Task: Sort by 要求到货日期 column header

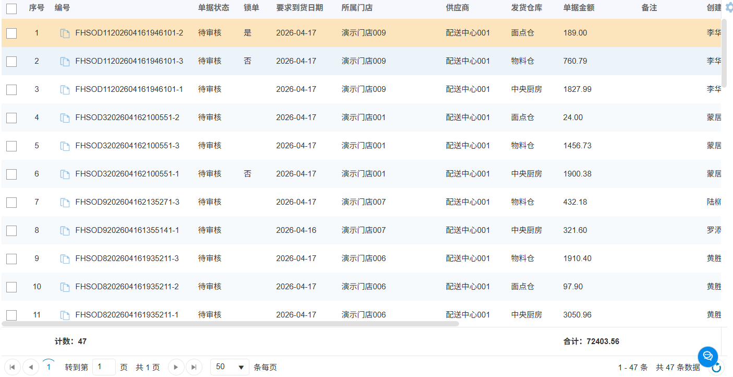Action: 299,8
